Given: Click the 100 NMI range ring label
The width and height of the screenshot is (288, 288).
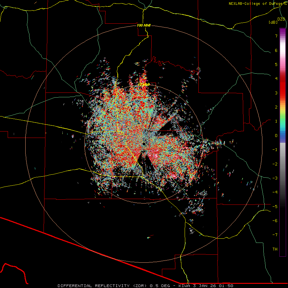Looking at the screenshot, I should pyautogui.click(x=144, y=25).
